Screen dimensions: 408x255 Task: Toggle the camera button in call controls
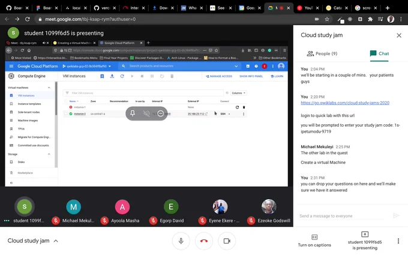pyautogui.click(x=227, y=241)
